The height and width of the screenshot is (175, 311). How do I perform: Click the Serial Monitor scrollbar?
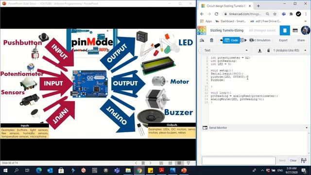(x=309, y=142)
